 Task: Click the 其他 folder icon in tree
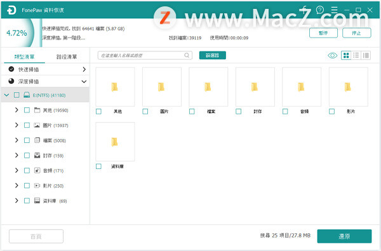tap(37, 110)
